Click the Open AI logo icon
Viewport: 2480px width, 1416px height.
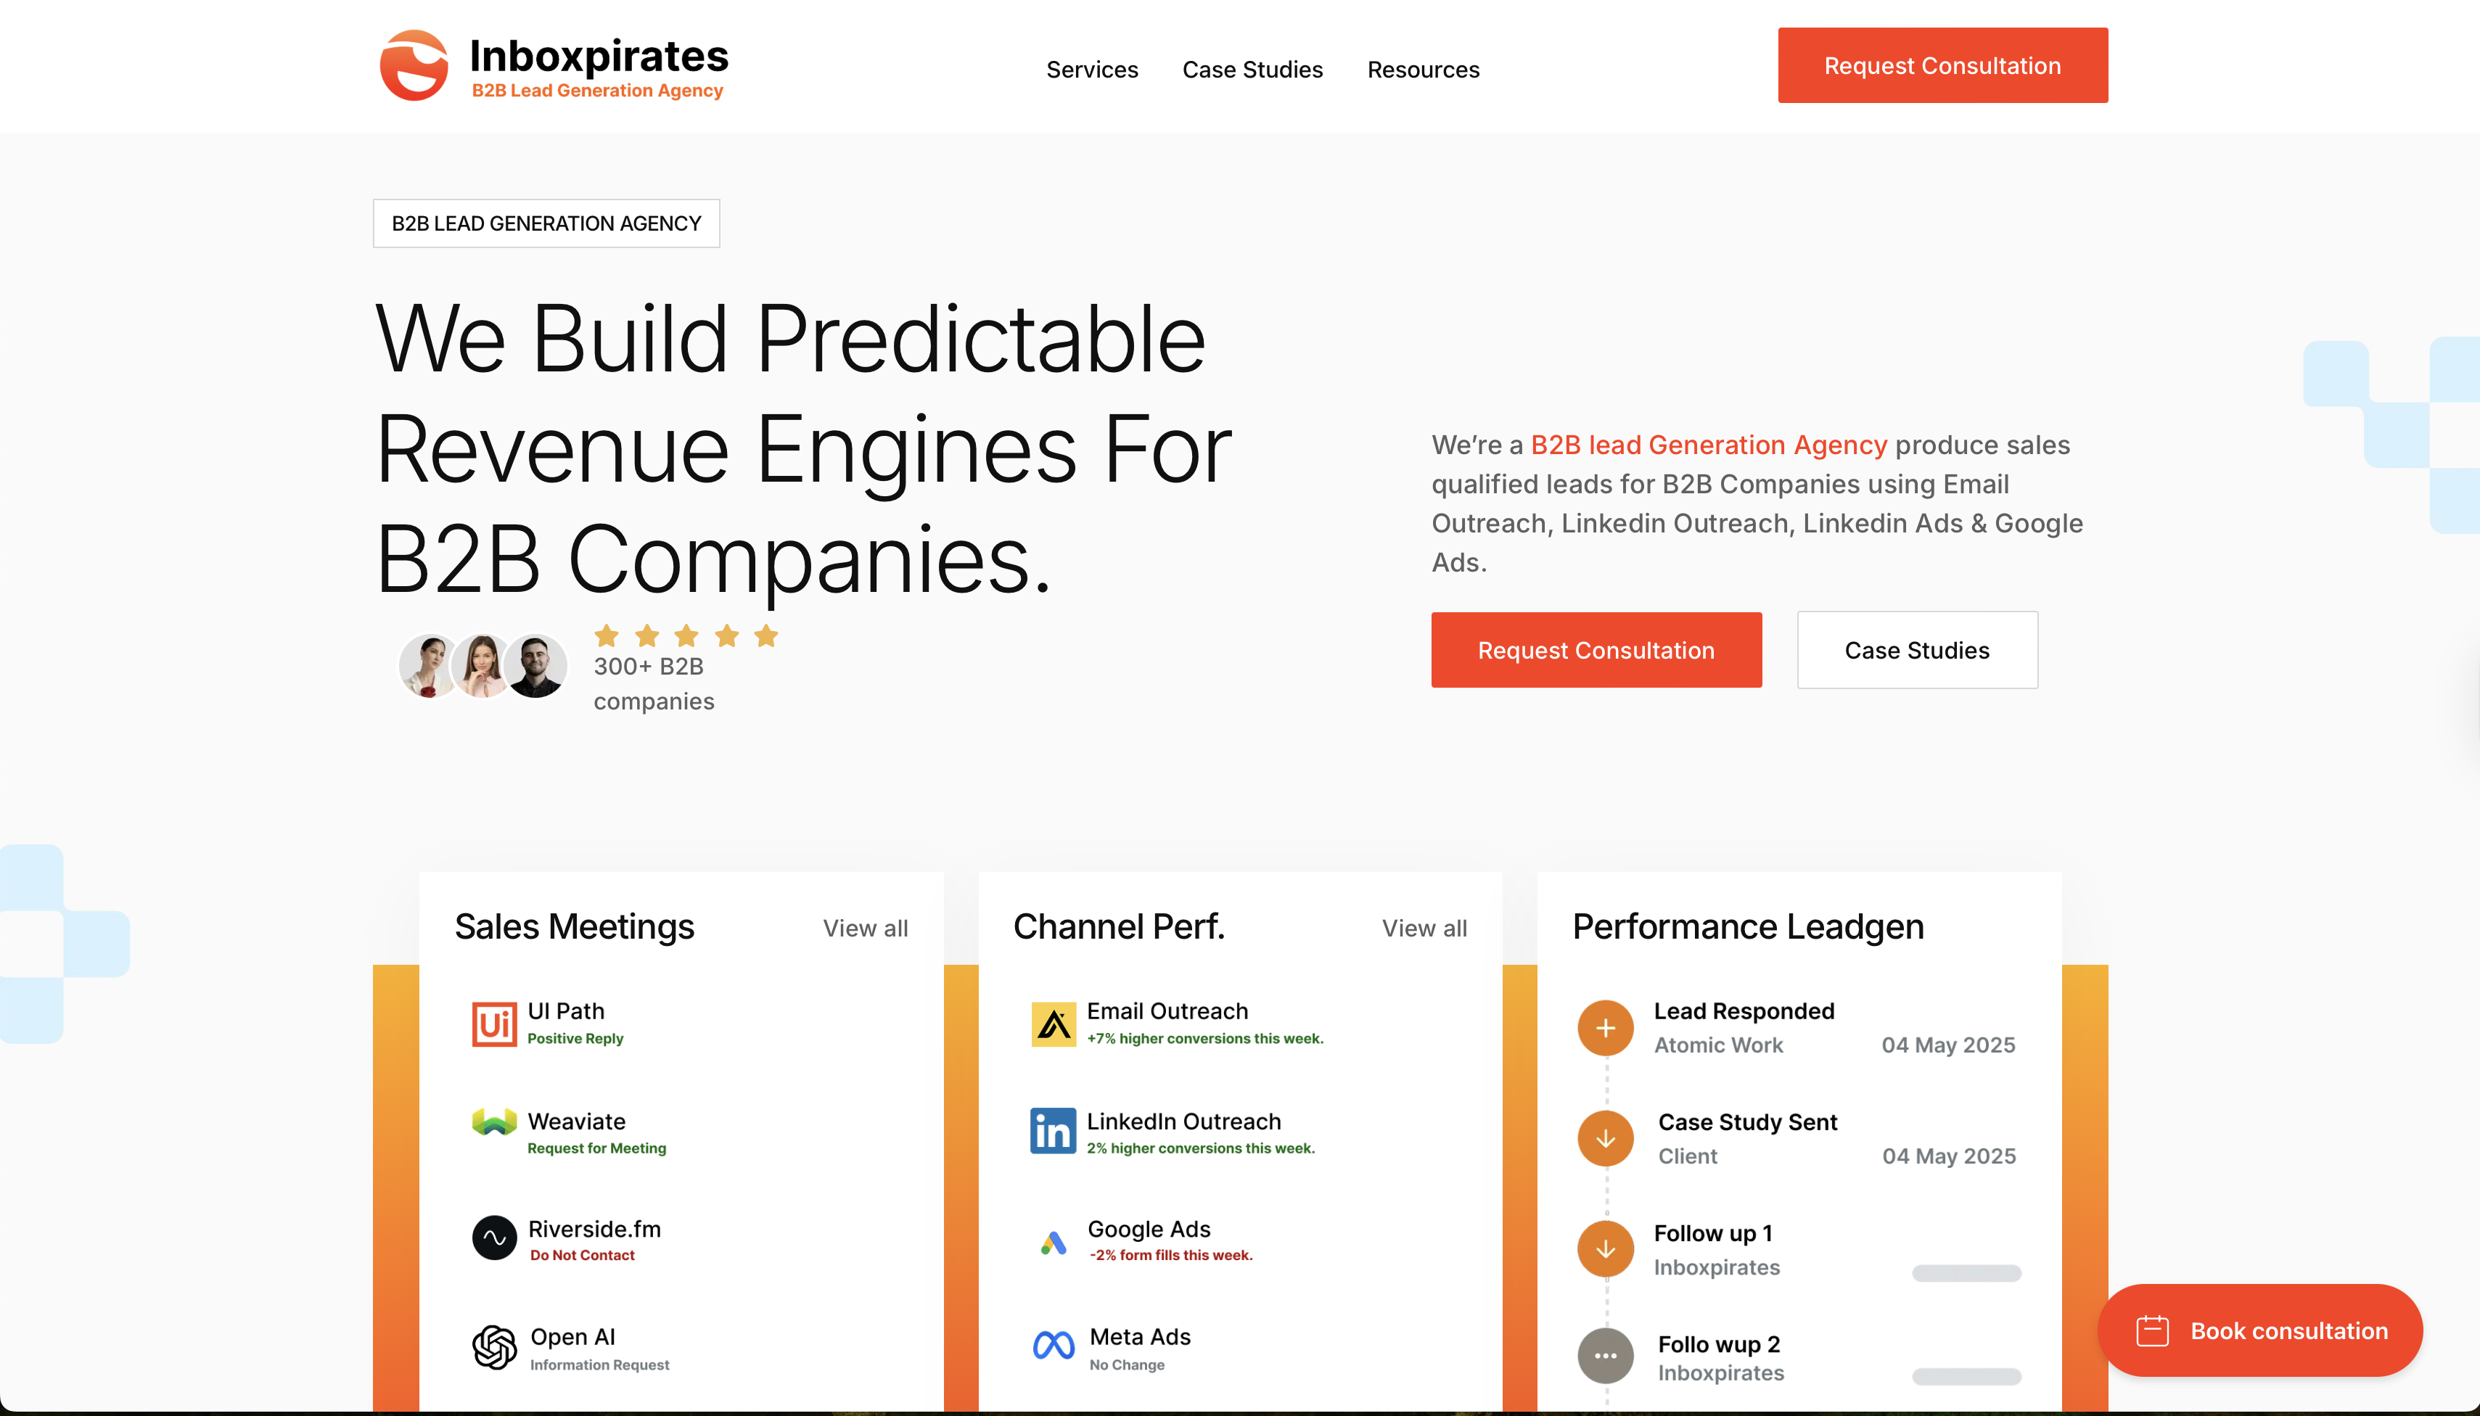click(x=494, y=1347)
